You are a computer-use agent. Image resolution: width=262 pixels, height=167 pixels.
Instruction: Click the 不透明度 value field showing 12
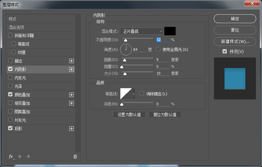coord(163,40)
